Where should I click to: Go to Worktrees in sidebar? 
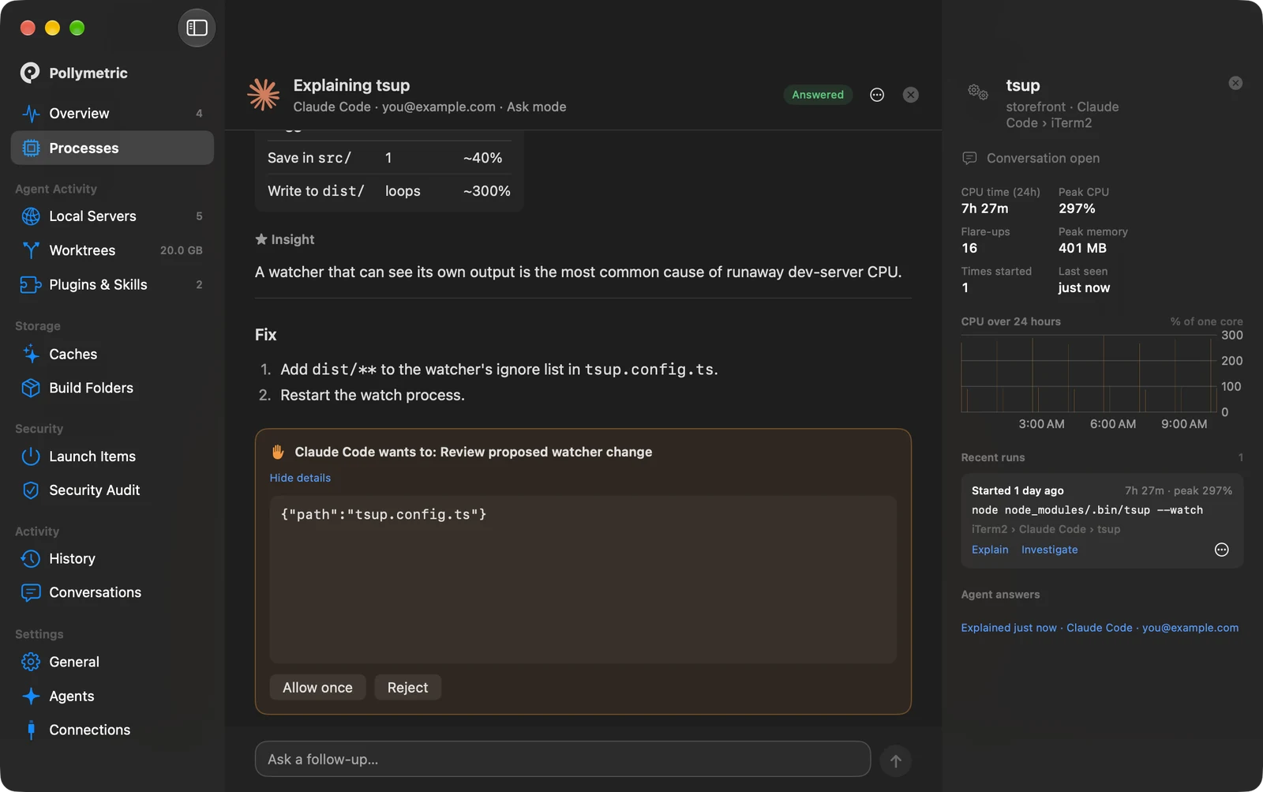pos(112,250)
